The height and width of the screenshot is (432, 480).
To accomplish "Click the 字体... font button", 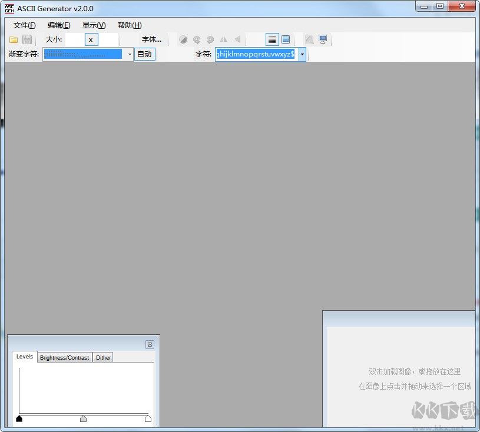I will [x=151, y=39].
